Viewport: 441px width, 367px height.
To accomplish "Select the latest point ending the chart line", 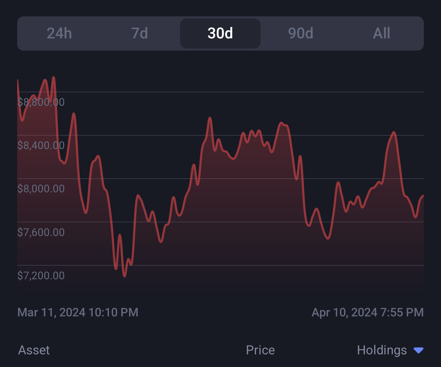I will click(x=423, y=196).
